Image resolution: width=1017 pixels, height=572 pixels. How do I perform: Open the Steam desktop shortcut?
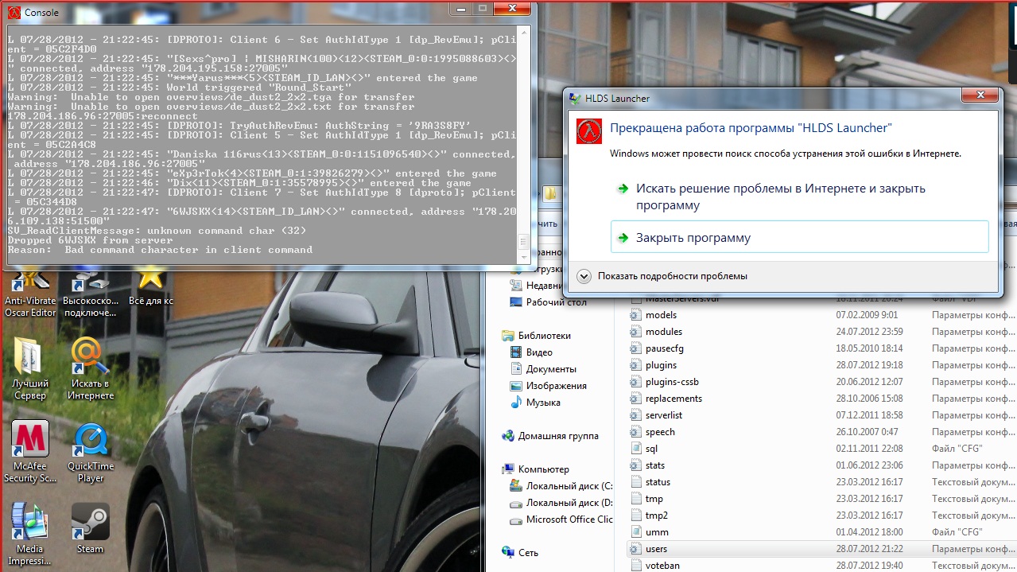90,528
